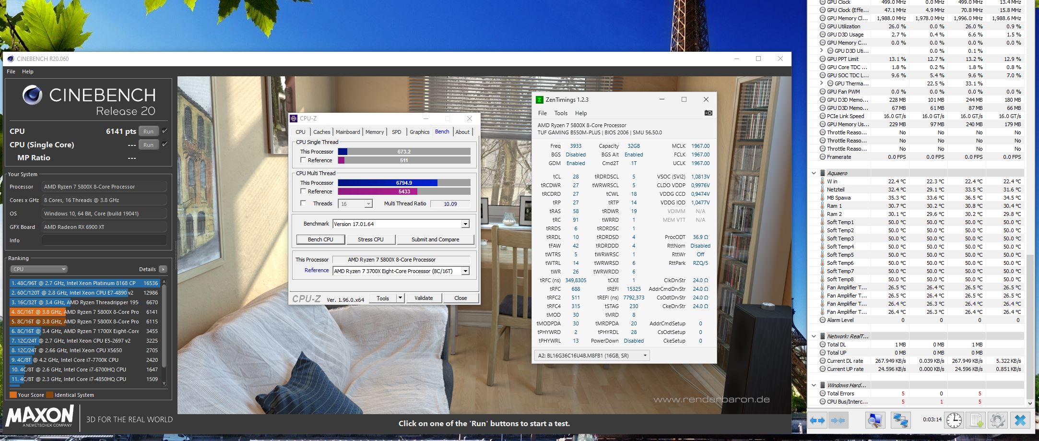The image size is (1039, 441).
Task: Enable Reference checkbox under CPU Single Thread
Action: [303, 160]
